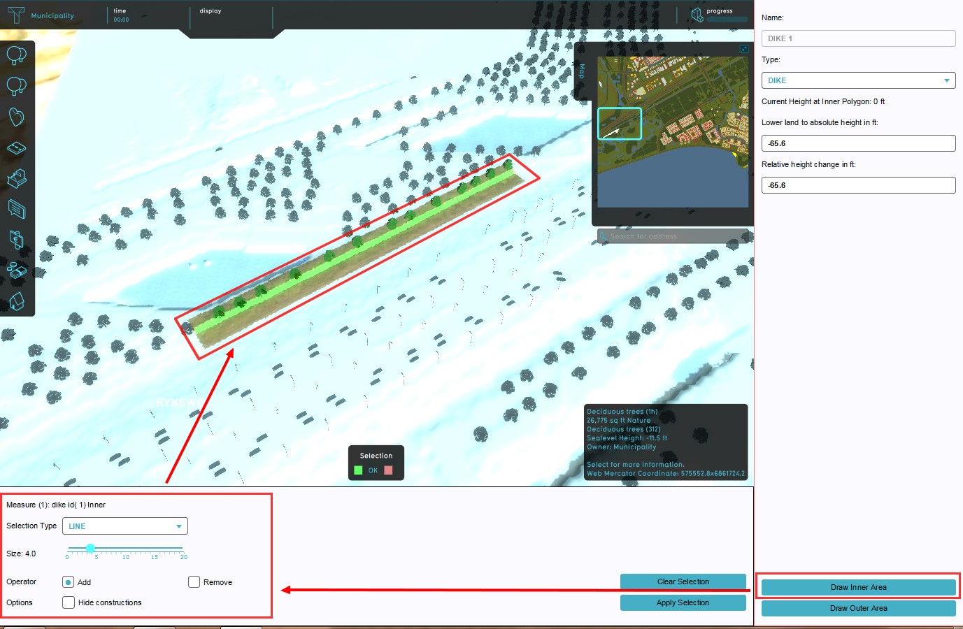Click the heart icon in left toolbar
963x629 pixels.
pos(16,117)
